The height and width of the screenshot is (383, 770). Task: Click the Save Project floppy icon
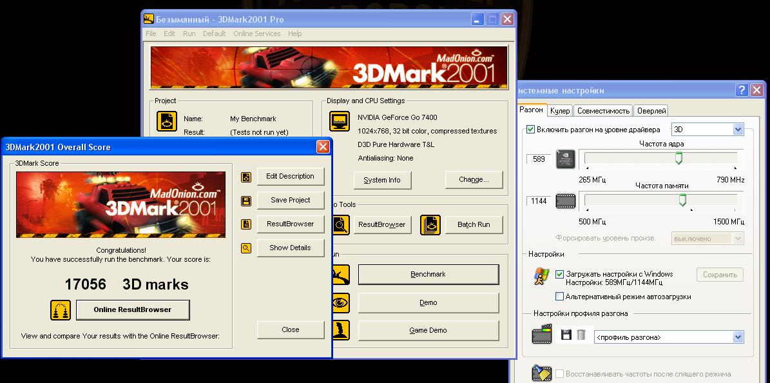point(246,201)
